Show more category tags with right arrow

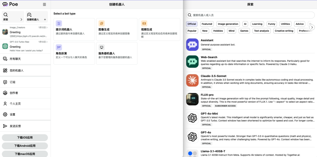pos(312,27)
